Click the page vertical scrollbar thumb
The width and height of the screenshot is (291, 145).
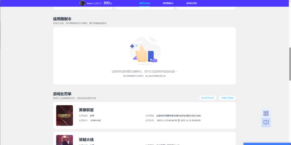pos(290,64)
